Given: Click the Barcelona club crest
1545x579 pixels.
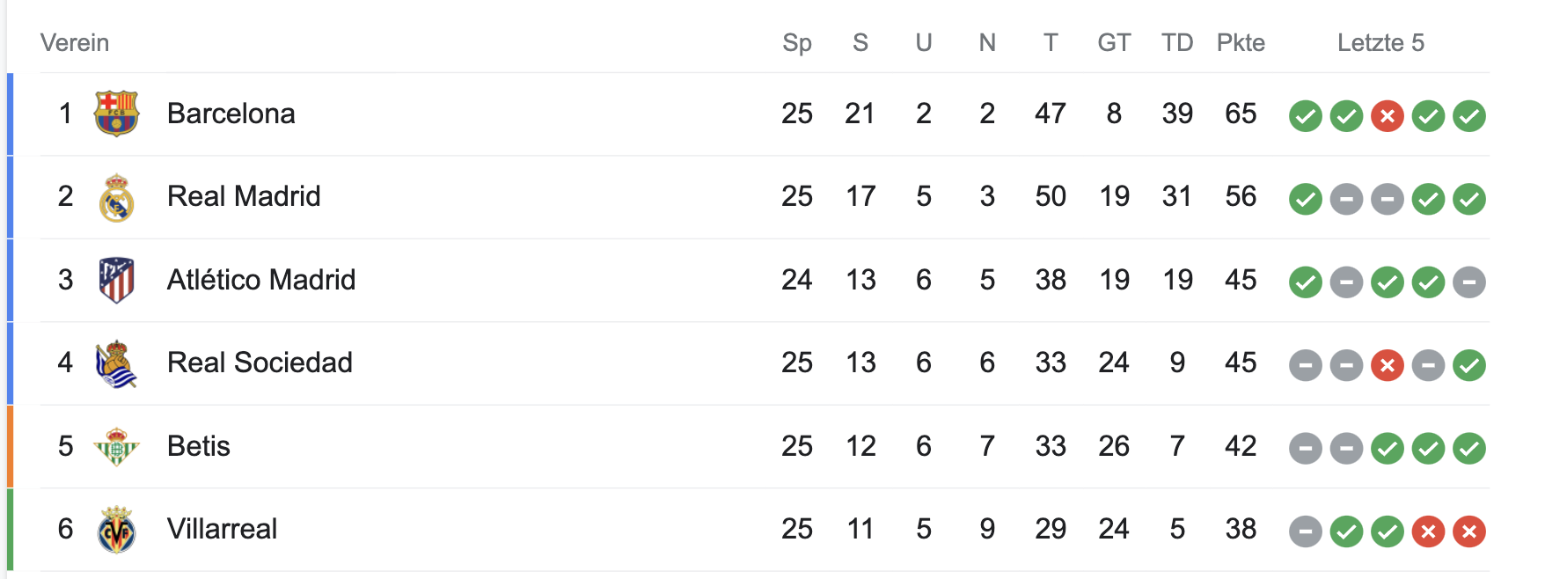Looking at the screenshot, I should [116, 114].
